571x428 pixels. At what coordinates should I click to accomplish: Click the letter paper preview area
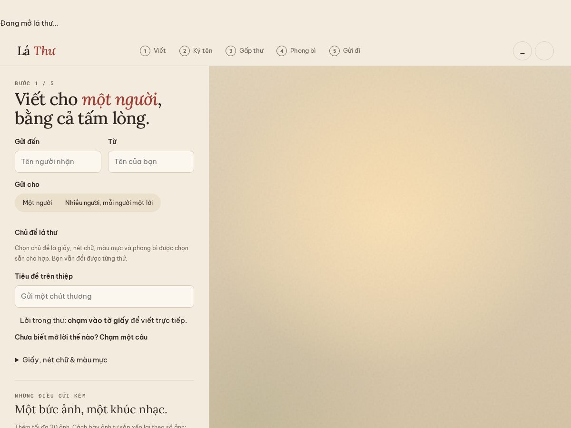[x=390, y=247]
